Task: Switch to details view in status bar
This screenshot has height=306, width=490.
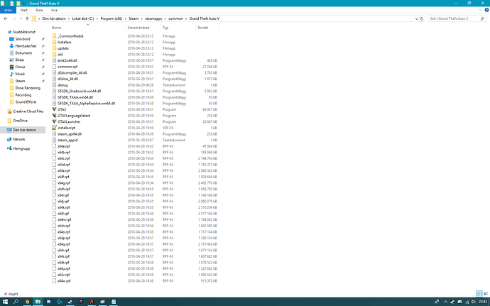Action: tap(479, 294)
